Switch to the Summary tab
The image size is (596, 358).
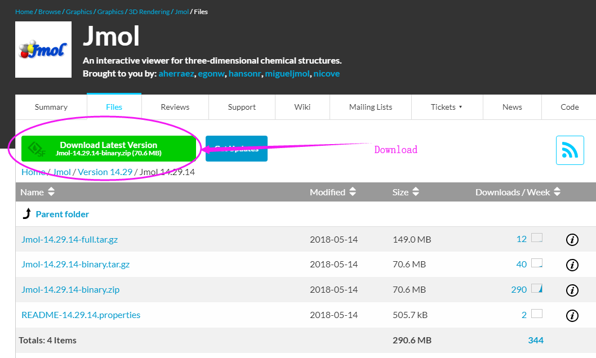click(51, 107)
